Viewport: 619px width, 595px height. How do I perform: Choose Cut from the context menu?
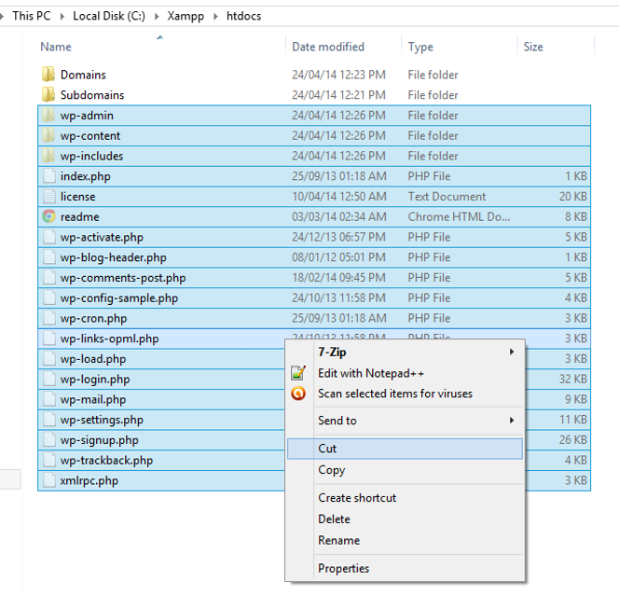click(405, 449)
